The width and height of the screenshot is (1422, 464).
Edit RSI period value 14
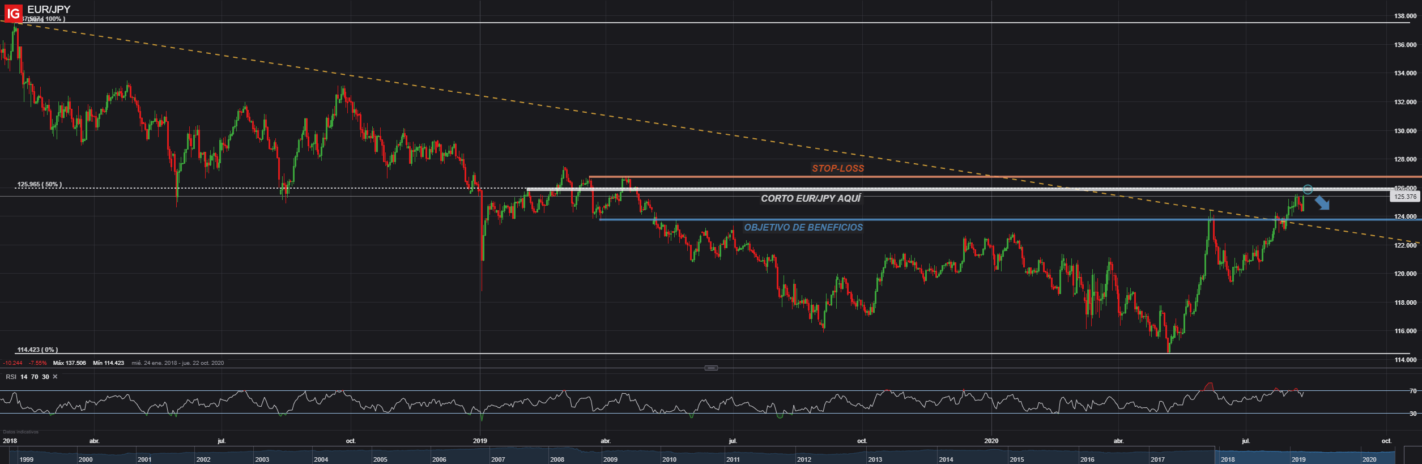pyautogui.click(x=24, y=377)
